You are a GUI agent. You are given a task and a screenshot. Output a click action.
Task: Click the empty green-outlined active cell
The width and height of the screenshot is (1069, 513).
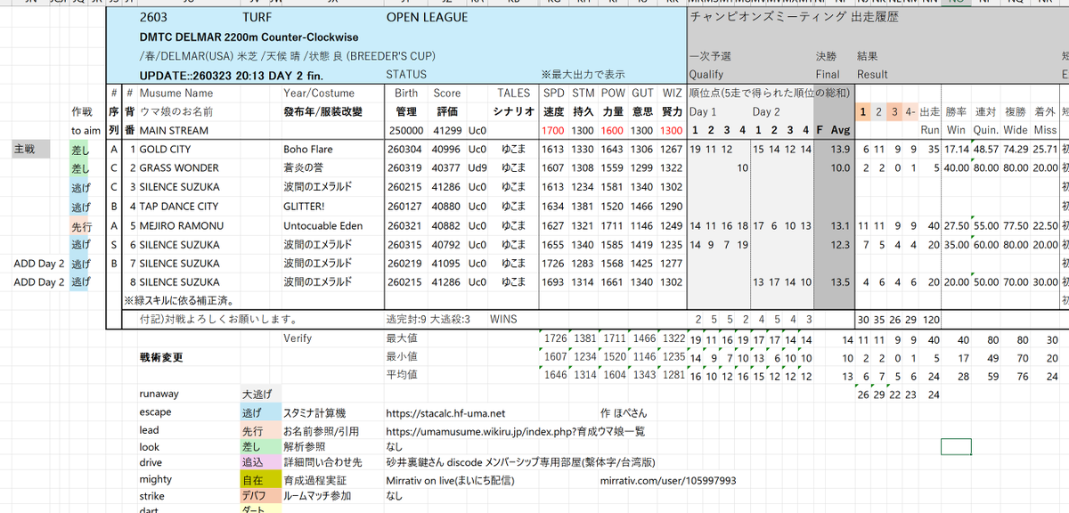tap(956, 447)
